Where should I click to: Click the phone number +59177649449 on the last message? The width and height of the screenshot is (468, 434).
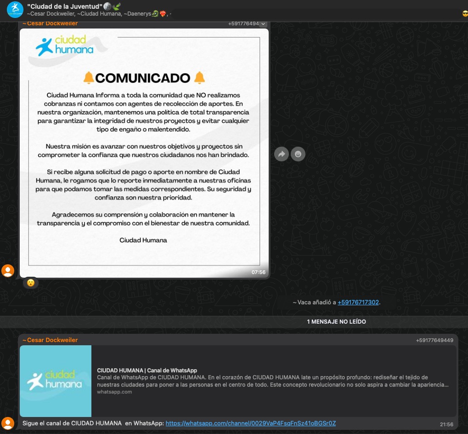tap(434, 340)
